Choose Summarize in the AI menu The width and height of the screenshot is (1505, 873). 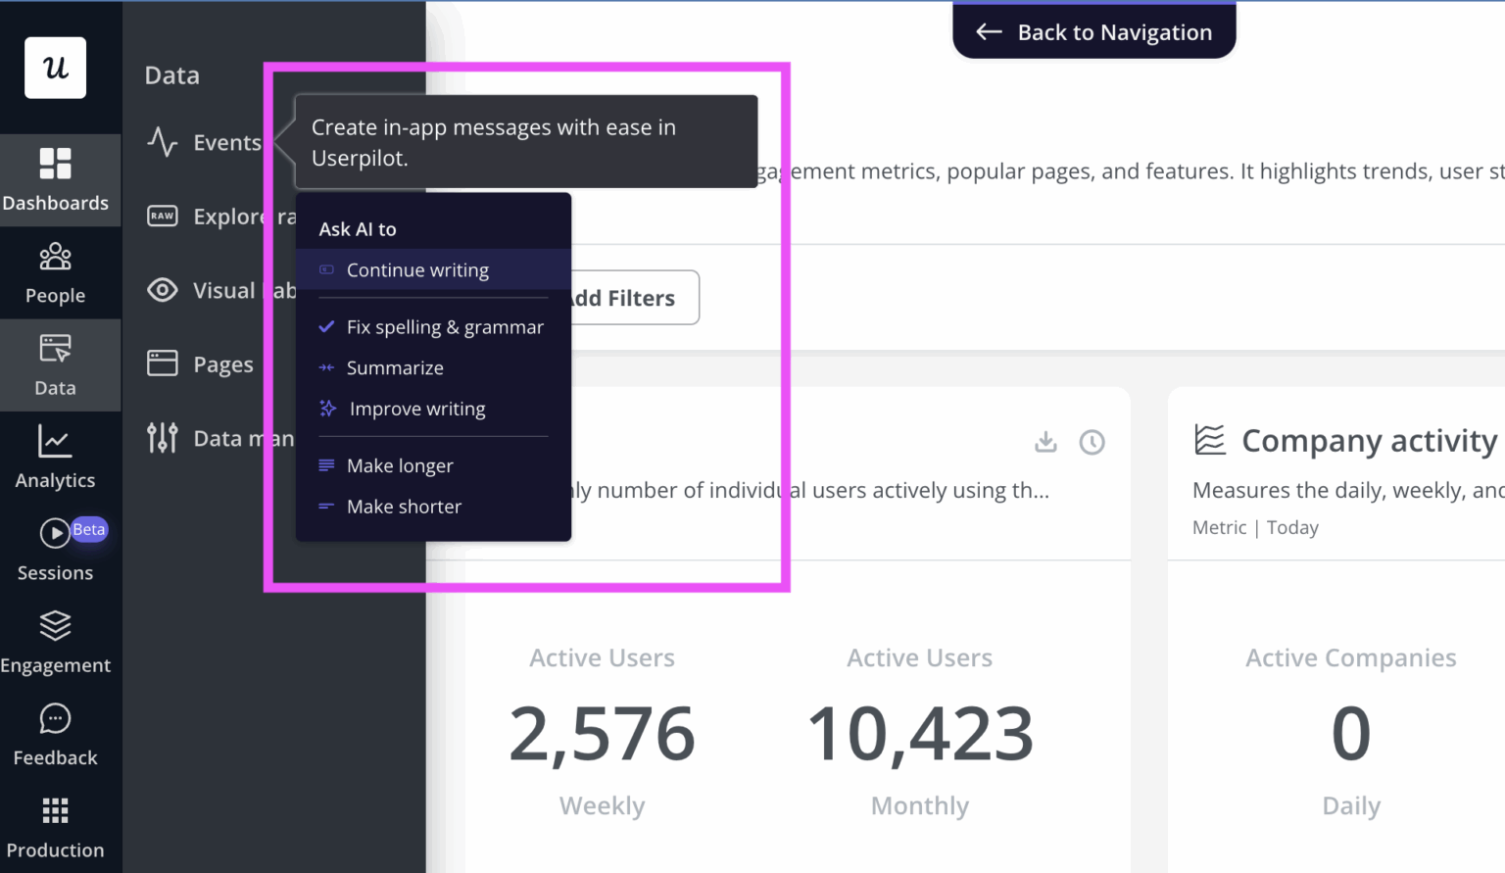coord(395,367)
